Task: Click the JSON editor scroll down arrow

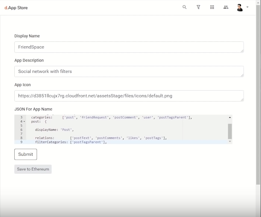Action: click(x=230, y=141)
